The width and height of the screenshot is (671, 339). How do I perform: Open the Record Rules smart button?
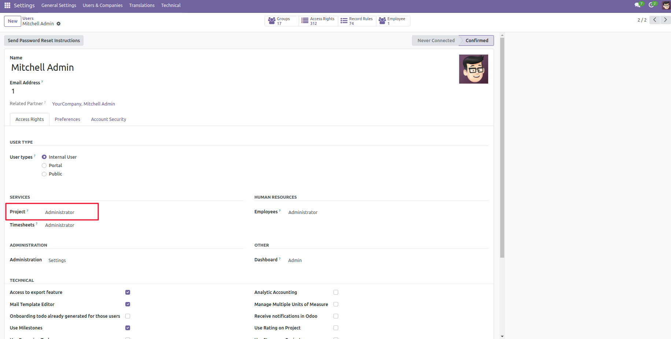click(x=357, y=21)
